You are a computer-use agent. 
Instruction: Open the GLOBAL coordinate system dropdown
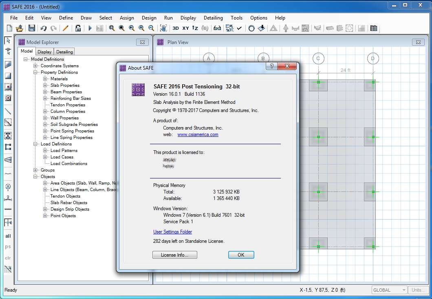pos(389,290)
